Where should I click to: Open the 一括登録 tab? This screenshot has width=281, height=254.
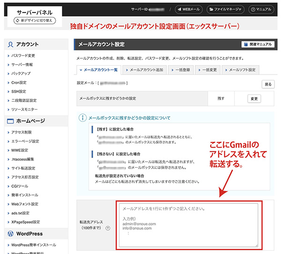pos(180,70)
